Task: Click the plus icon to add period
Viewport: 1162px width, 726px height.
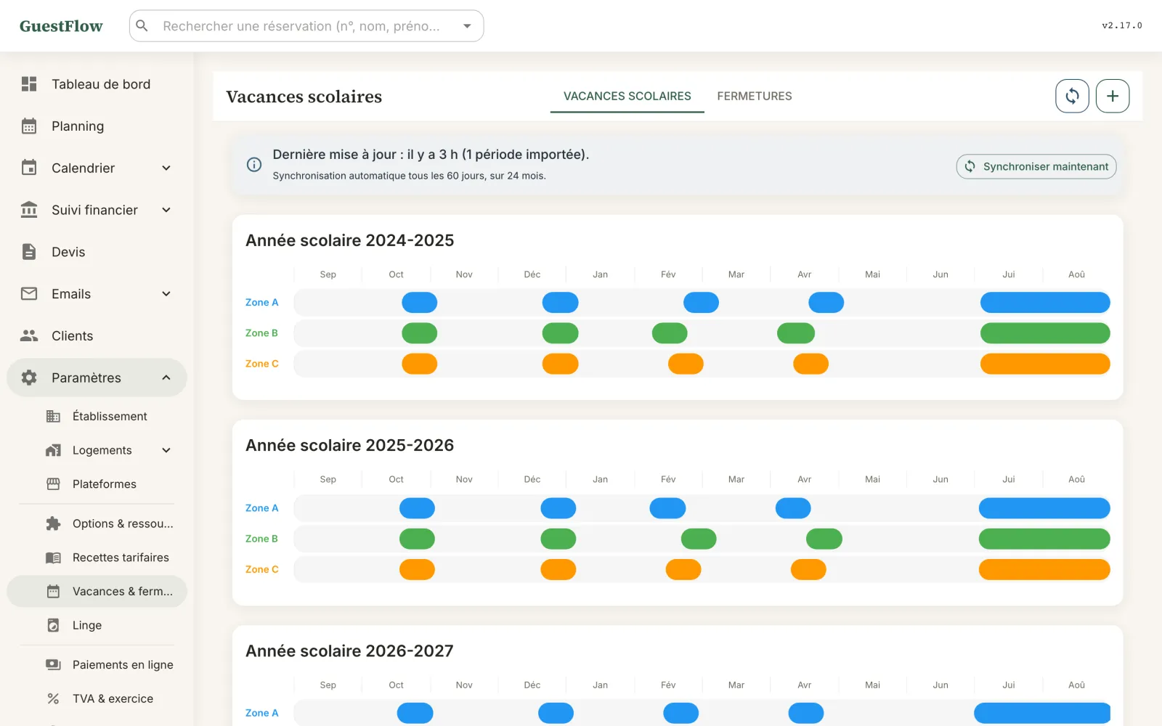Action: pyautogui.click(x=1113, y=96)
